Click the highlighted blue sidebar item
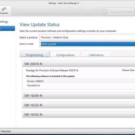 (x=7, y=28)
